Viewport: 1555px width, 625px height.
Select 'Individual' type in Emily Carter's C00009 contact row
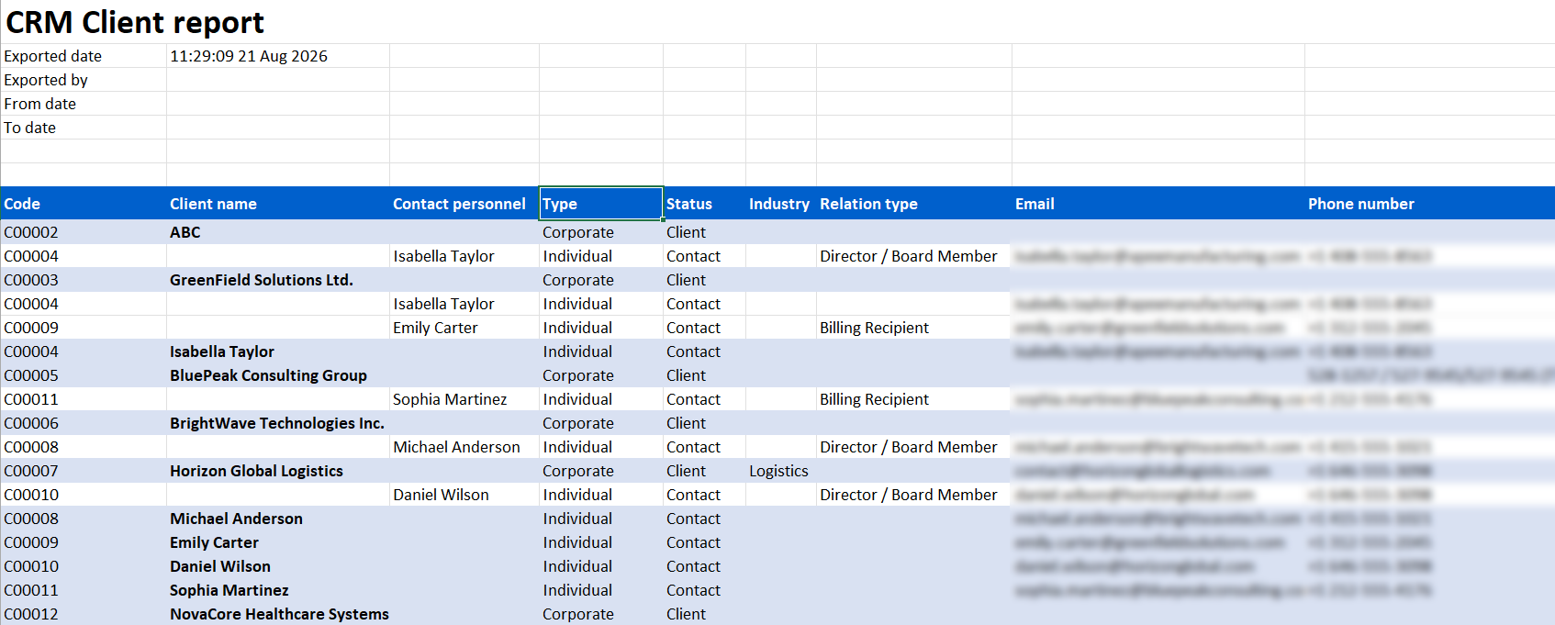click(577, 328)
